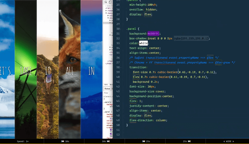The height and width of the screenshot is (144, 249).
Task: Select the .panel2 rule in Styles pane
Action: click(107, 102)
